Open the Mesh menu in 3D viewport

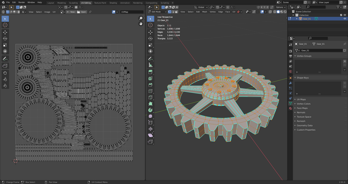tap(205, 12)
